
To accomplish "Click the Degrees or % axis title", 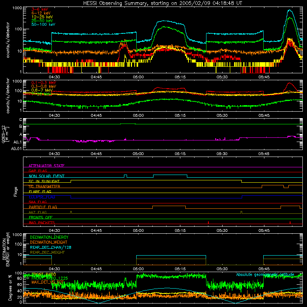I will click(10, 287).
